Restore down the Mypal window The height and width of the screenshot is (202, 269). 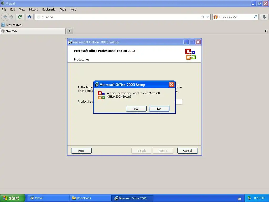[260, 3]
